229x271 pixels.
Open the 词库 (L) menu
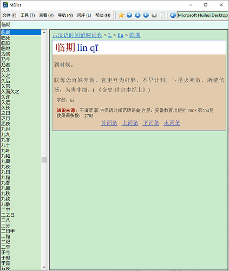point(84,15)
